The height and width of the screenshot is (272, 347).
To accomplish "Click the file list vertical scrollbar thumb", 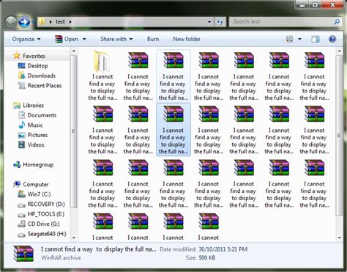I will (339, 135).
